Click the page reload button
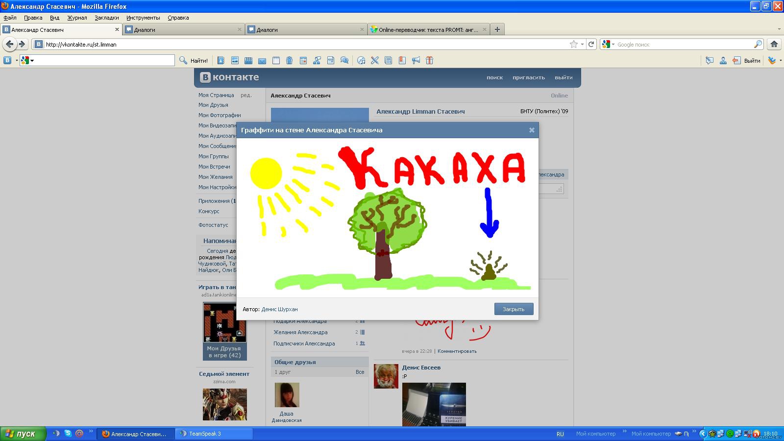The image size is (784, 441). (x=591, y=44)
